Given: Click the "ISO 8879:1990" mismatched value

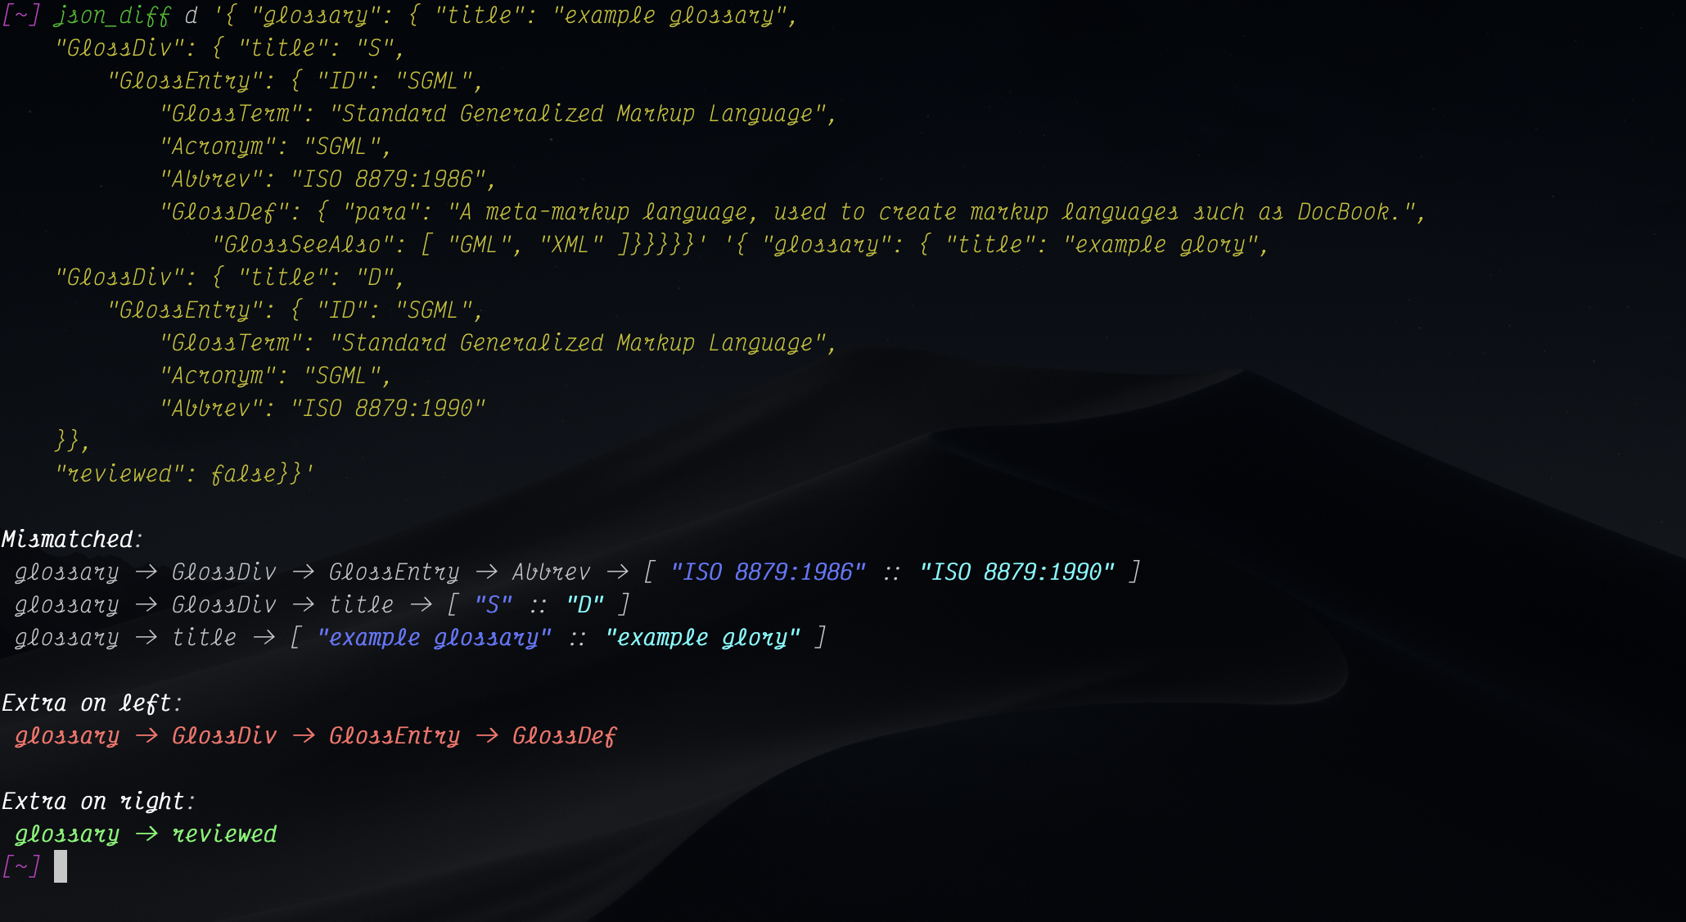Looking at the screenshot, I should (x=1017, y=572).
